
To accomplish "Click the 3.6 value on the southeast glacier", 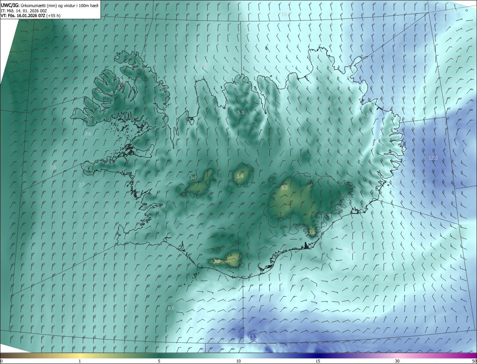I will point(312,233).
